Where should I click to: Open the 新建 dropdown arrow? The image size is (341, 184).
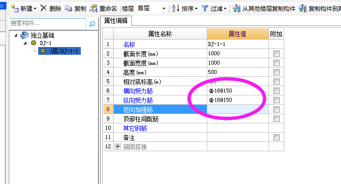click(x=35, y=9)
